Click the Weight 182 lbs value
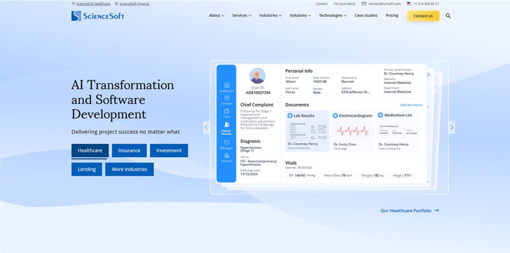The width and height of the screenshot is (510, 253). tap(373, 175)
